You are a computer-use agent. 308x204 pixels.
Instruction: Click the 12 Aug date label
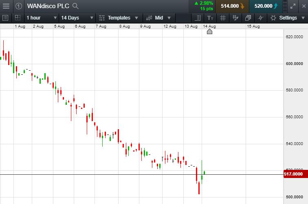point(170,26)
